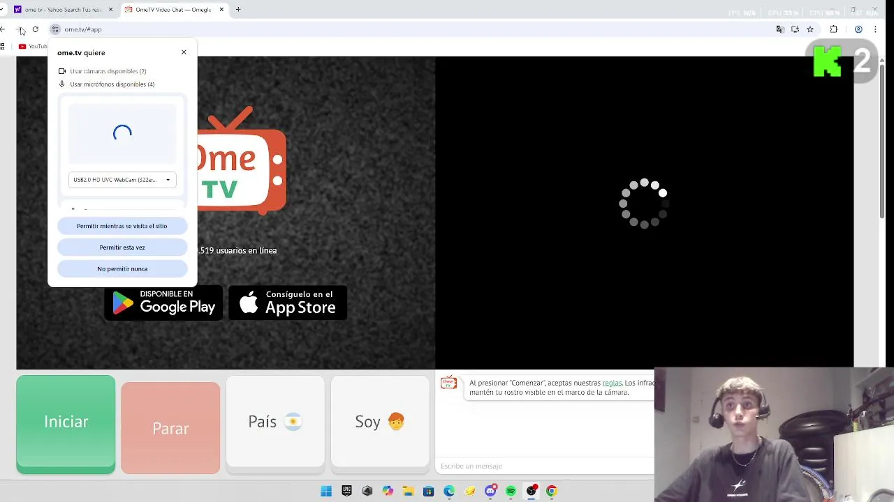Open the Chrome three-dot menu
This screenshot has height=502, width=894.
pos(875,29)
